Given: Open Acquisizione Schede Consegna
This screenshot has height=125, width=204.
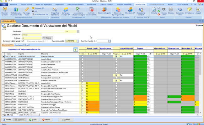Looking at the screenshot, I should click(x=78, y=11).
